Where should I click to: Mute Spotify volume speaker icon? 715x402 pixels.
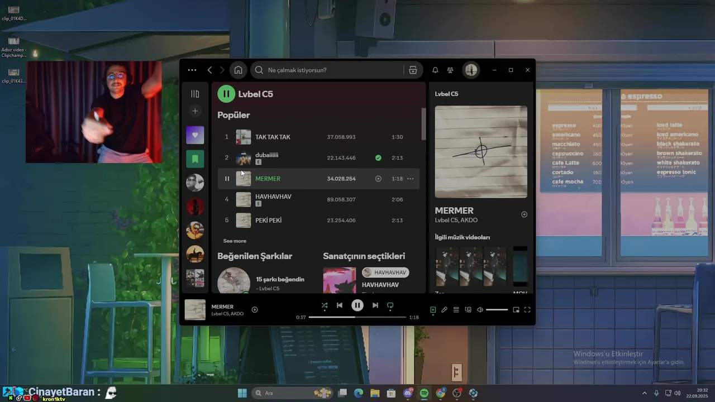tap(480, 310)
